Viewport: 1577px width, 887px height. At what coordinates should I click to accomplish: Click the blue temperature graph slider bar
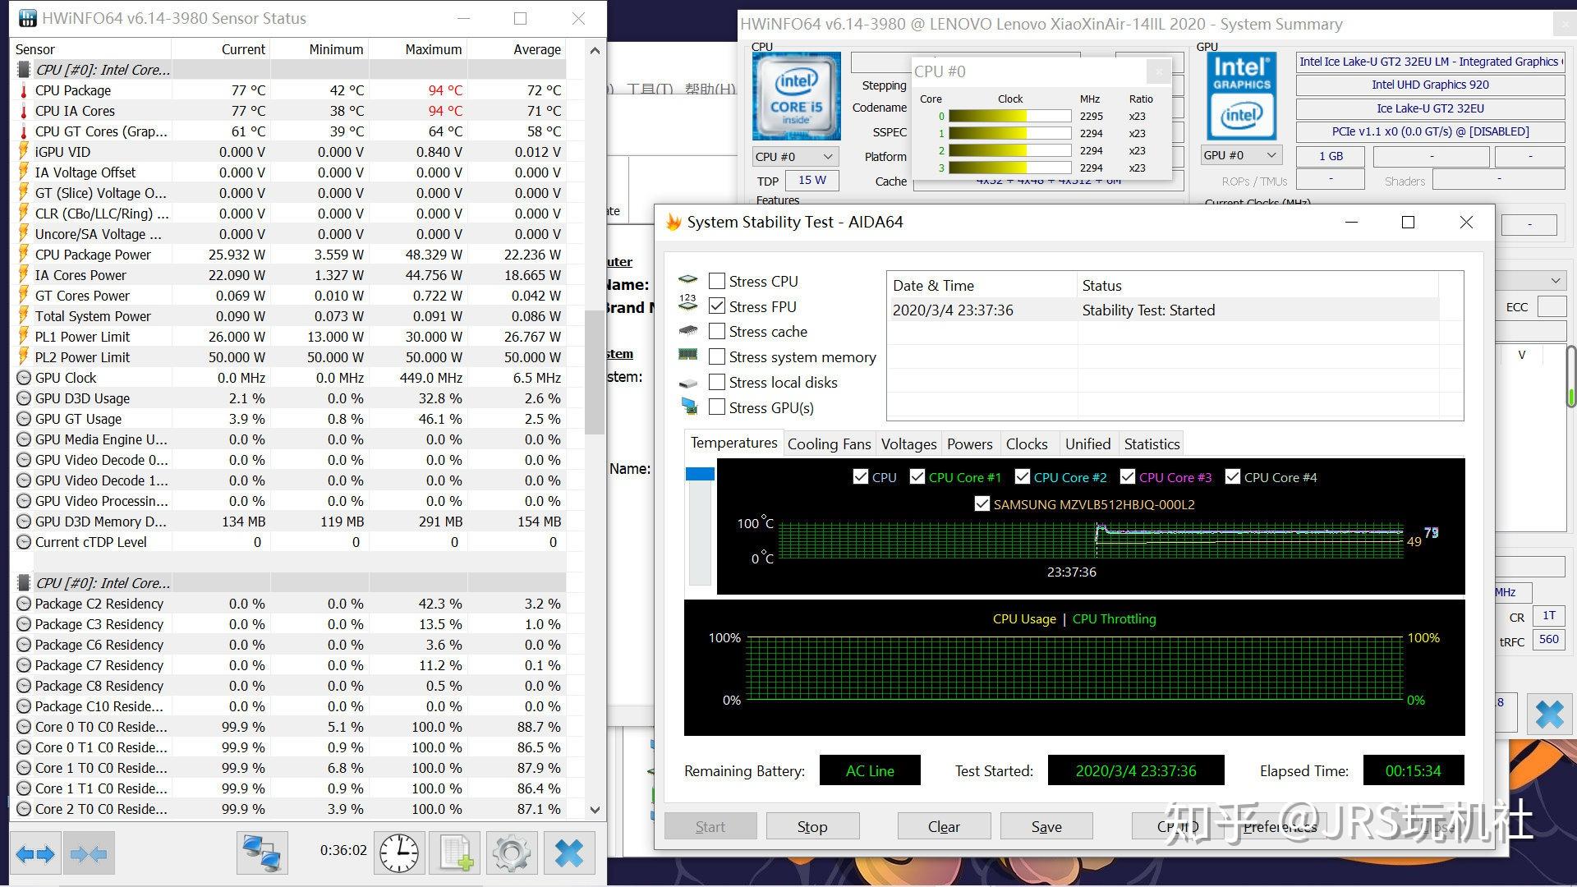[700, 474]
